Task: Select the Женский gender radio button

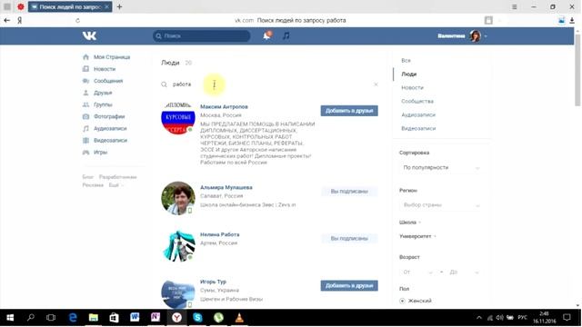Action: point(402,301)
